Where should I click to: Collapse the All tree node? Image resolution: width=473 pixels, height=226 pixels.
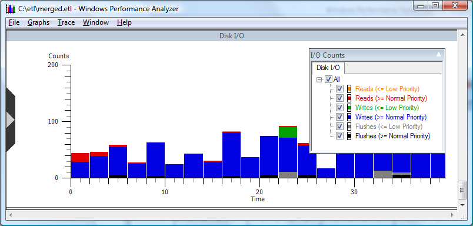pos(319,79)
